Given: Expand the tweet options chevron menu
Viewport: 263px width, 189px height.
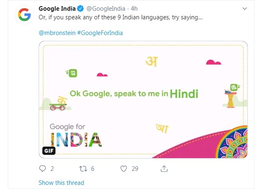Looking at the screenshot, I should [245, 9].
